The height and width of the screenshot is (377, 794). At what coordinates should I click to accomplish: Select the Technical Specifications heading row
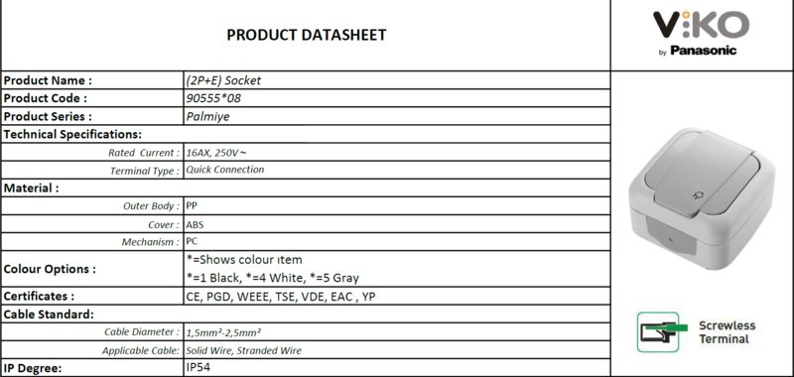click(306, 134)
